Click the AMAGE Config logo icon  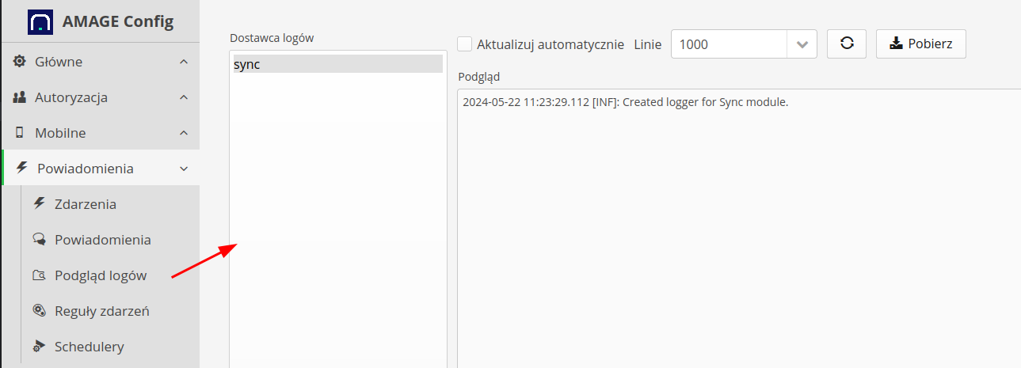pyautogui.click(x=40, y=21)
